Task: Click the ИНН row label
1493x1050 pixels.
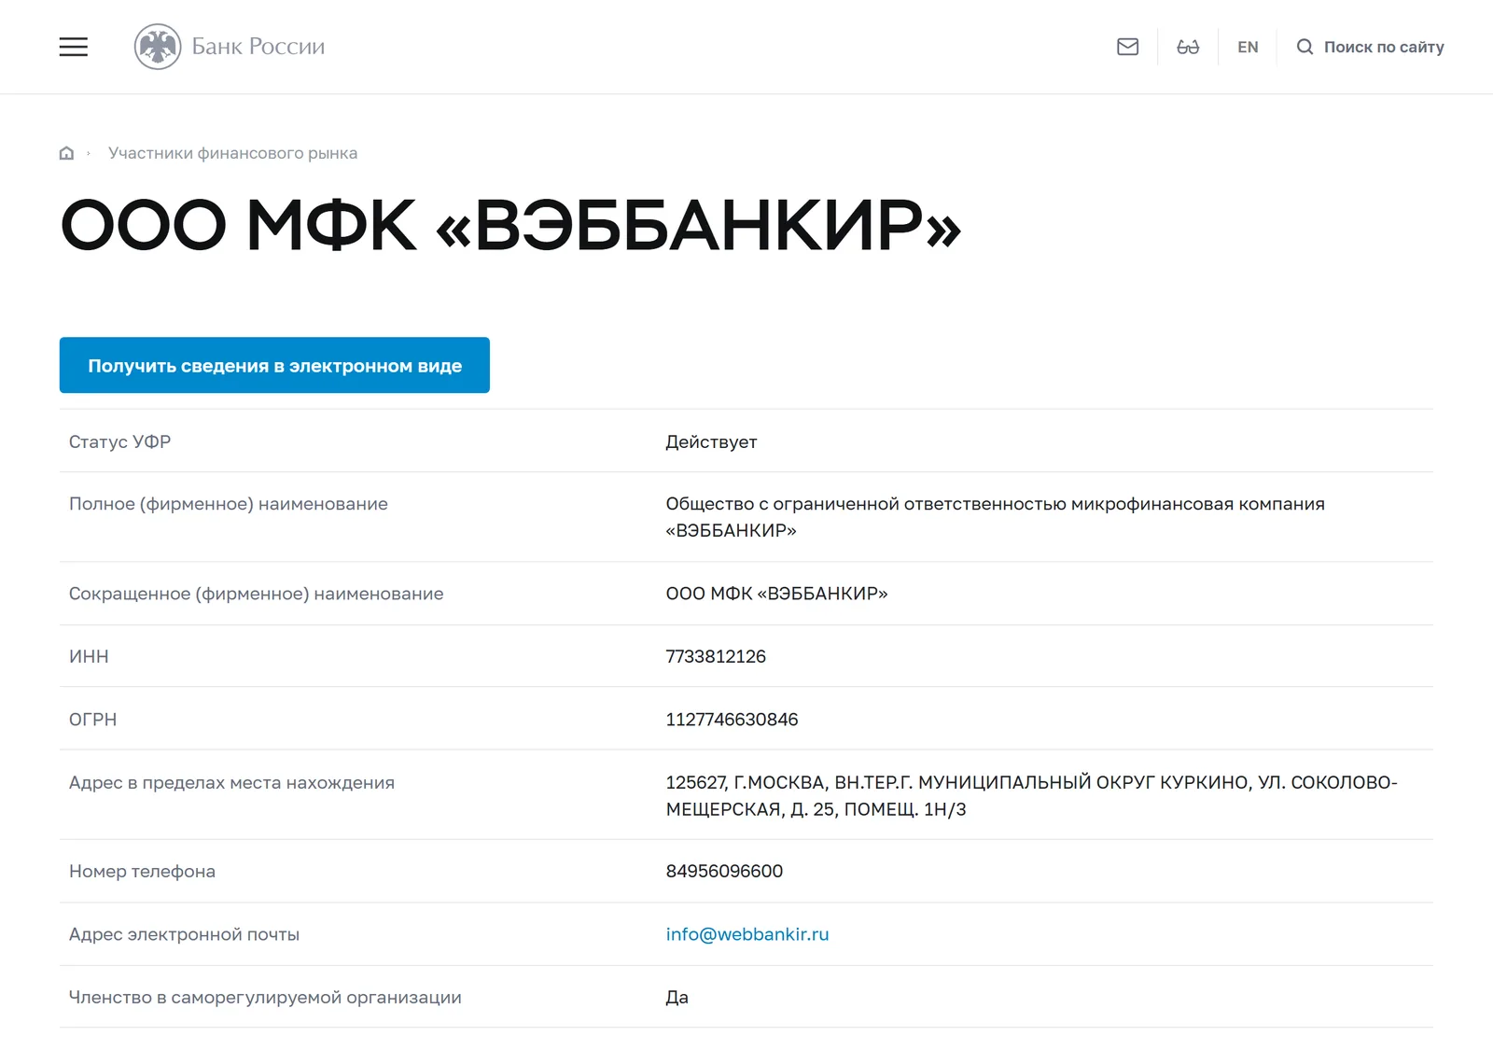Action: [x=89, y=656]
